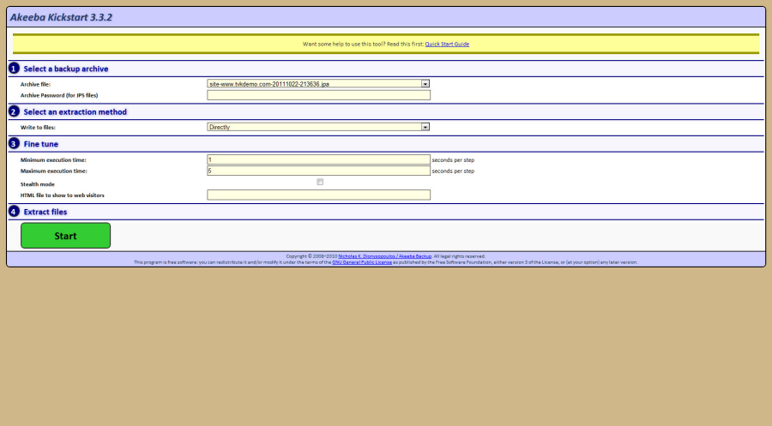Open the Quick Start Guide link
772x426 pixels.
(x=447, y=44)
